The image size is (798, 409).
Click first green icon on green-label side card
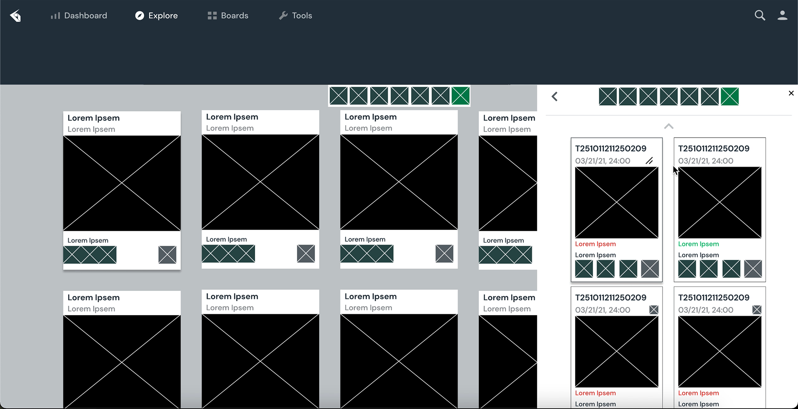[687, 269]
